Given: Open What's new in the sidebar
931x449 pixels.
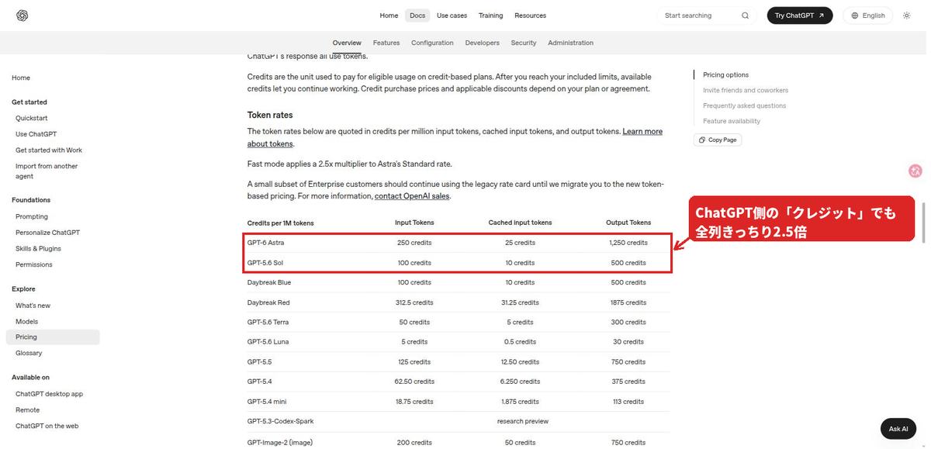Looking at the screenshot, I should pos(33,306).
